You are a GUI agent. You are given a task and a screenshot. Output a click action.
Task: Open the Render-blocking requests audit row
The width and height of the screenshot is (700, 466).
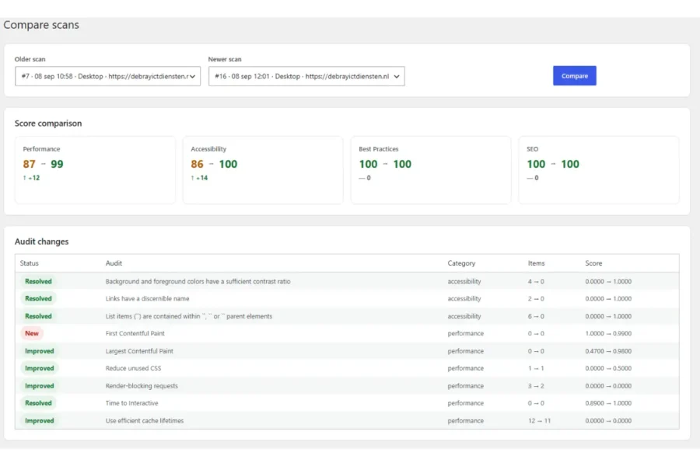347,386
